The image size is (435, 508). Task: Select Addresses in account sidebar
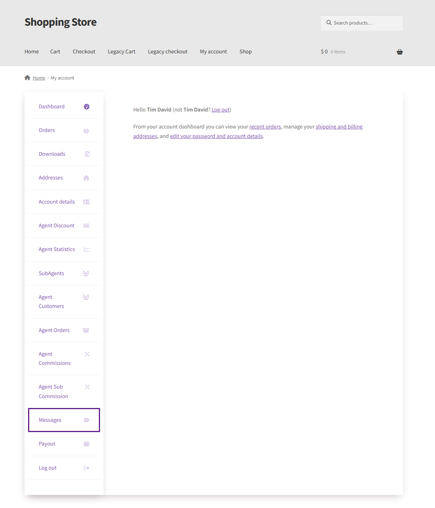coord(51,178)
